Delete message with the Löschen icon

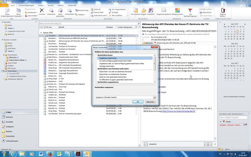[x=42, y=12]
